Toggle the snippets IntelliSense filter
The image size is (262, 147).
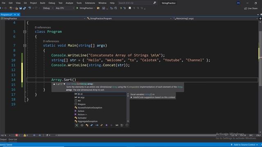(122, 125)
